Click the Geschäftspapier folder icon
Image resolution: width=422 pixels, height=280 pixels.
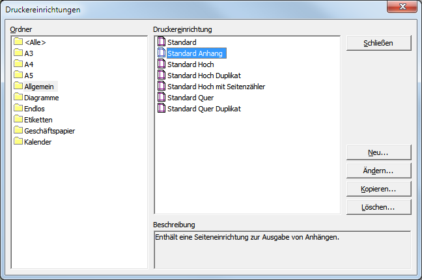tap(18, 131)
